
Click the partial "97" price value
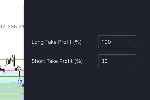pos(2,26)
